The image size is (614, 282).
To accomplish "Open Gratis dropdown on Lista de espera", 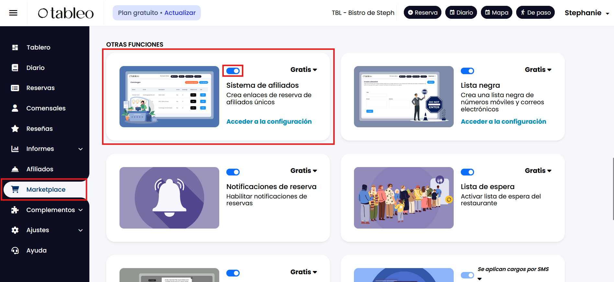I will (538, 171).
